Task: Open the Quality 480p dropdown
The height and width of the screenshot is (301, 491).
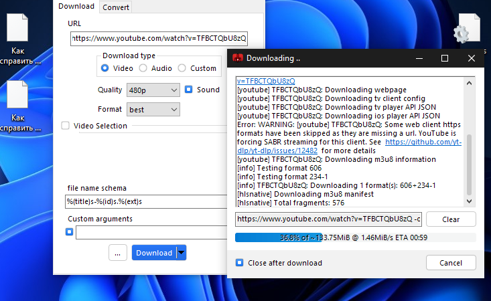Action: (x=153, y=90)
